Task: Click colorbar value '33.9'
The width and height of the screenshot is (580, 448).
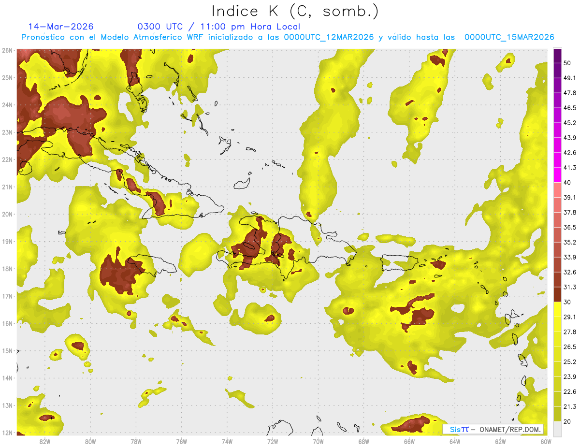Action: [x=570, y=257]
